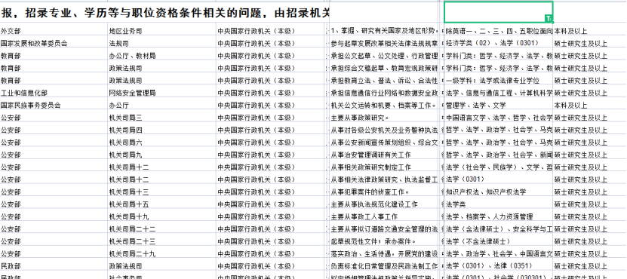The height and width of the screenshot is (279, 627).
Task: Select the 机关司局四 cell
Action: click(162, 130)
